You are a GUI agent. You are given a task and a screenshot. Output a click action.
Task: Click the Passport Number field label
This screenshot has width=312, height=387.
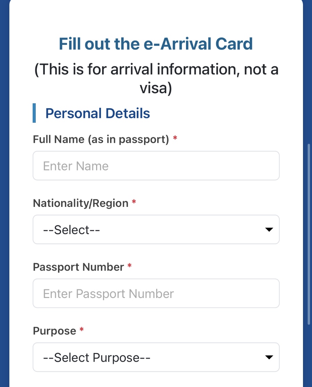(78, 267)
